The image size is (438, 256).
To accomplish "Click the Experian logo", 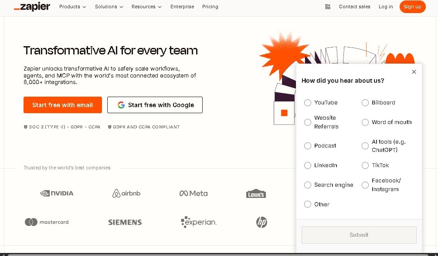I will 199,222.
